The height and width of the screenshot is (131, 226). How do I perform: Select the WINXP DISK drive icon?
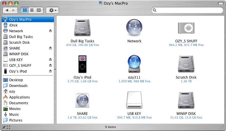click(x=186, y=100)
